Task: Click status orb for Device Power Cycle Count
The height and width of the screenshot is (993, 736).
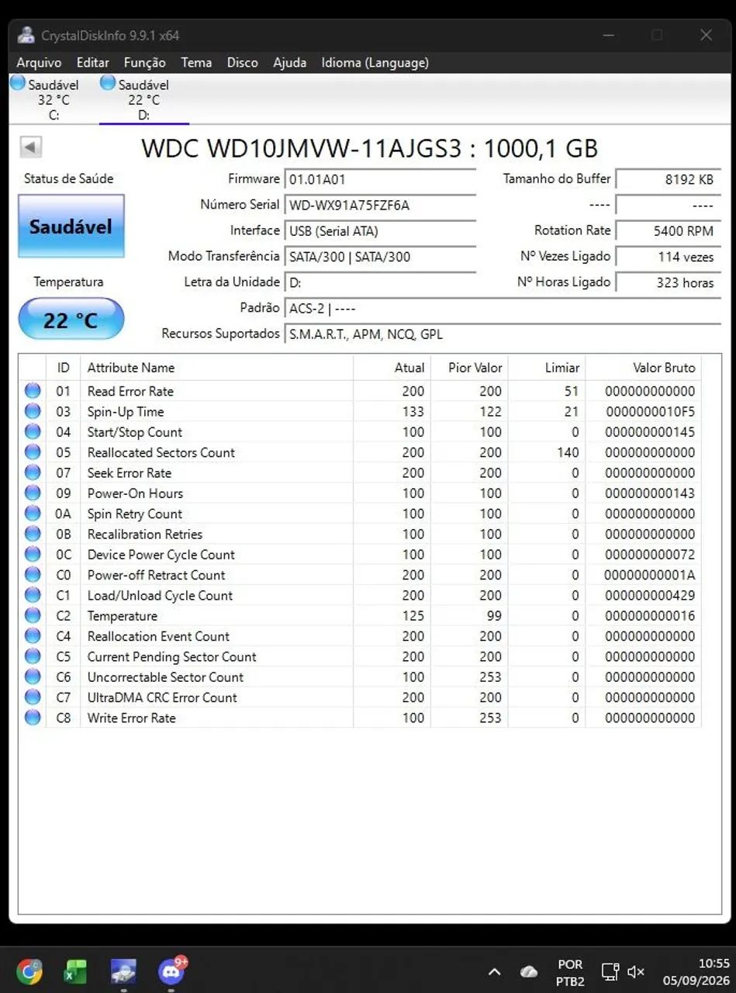Action: coord(33,555)
